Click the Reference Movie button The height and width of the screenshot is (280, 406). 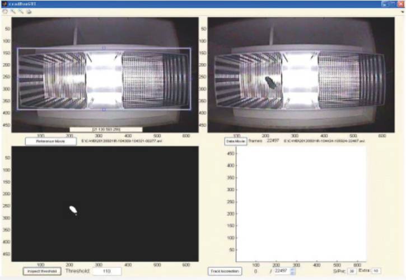(50, 141)
